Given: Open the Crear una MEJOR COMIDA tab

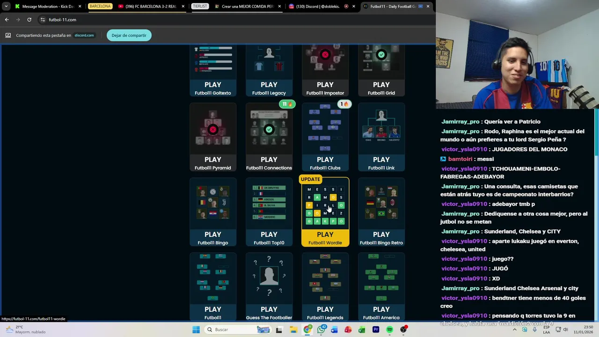Looking at the screenshot, I should pos(248,7).
